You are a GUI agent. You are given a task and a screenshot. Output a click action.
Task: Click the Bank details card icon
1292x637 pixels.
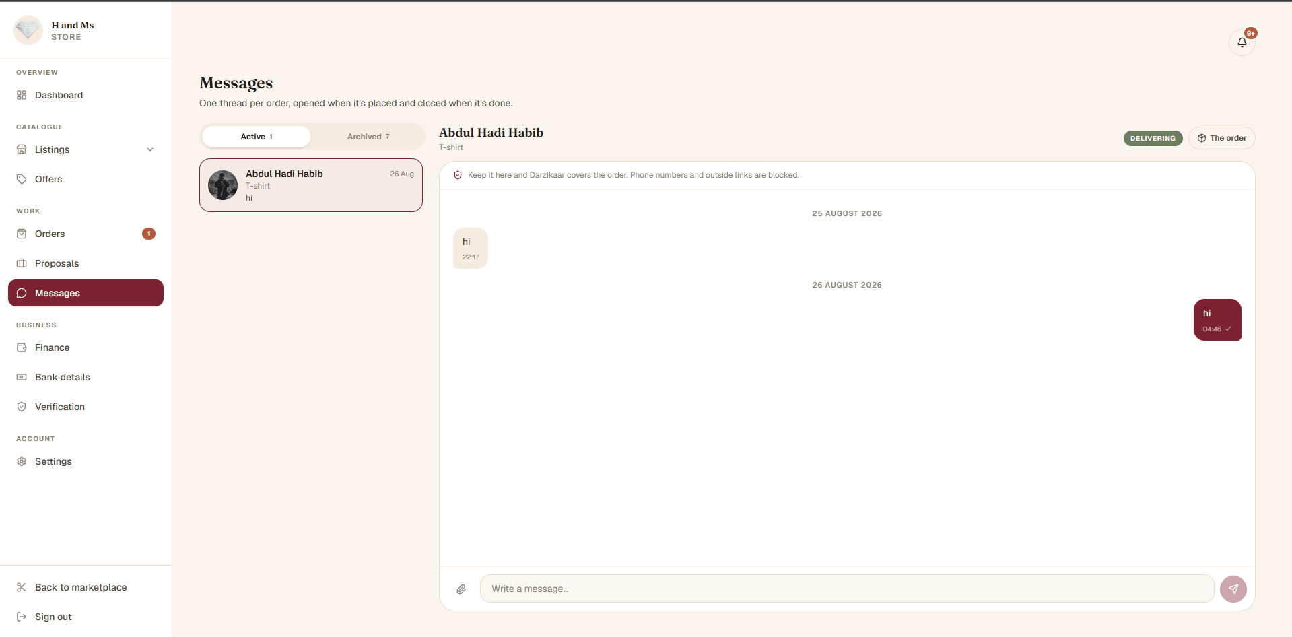(22, 377)
